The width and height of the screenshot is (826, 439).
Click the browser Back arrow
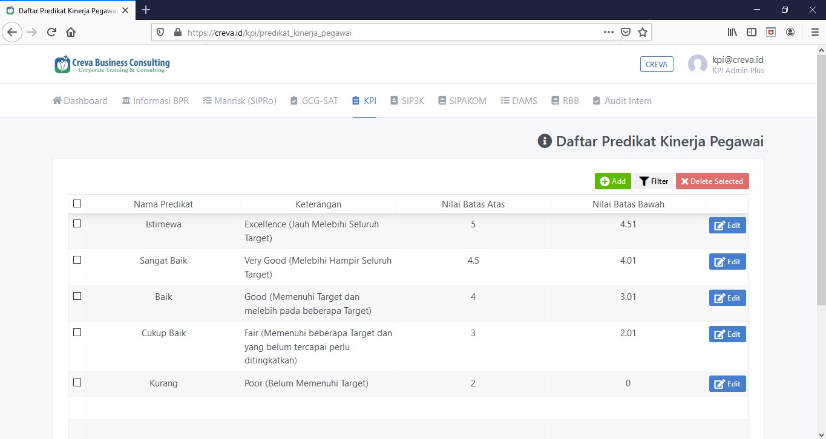point(12,32)
